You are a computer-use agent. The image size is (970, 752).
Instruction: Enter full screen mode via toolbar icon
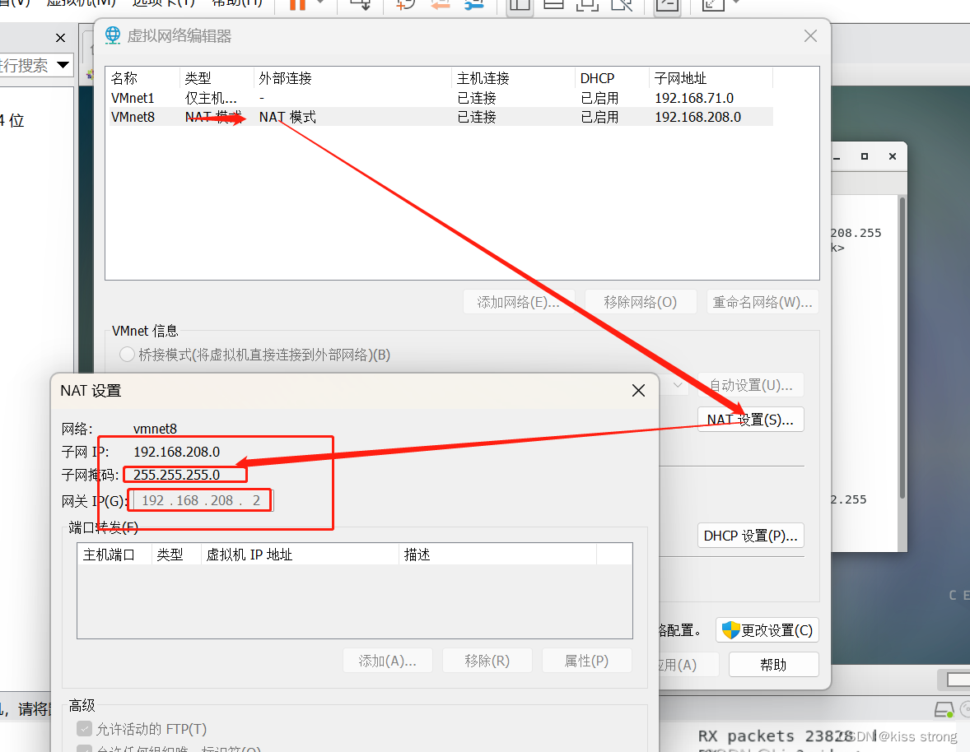pos(585,4)
